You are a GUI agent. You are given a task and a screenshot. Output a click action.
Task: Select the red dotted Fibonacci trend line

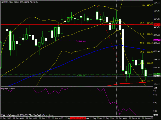tap(112, 44)
